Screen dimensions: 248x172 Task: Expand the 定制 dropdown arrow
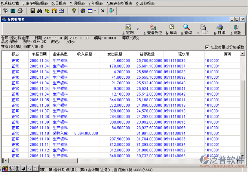point(138,29)
